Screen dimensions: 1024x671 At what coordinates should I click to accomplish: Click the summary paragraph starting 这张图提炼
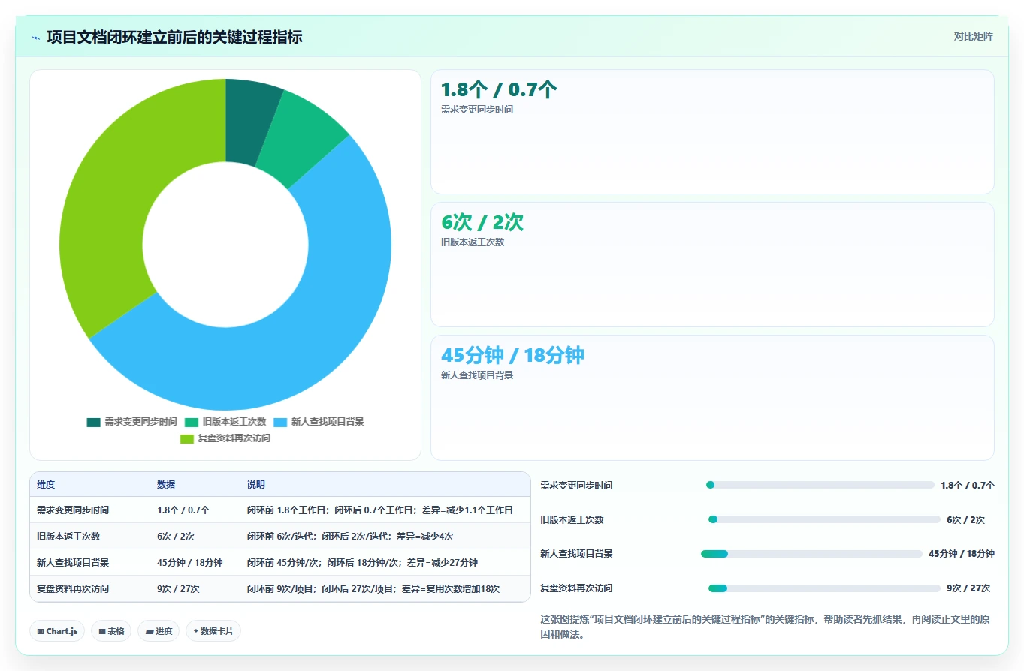coord(766,627)
